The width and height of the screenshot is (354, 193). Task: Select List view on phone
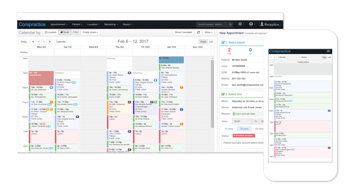329,57
